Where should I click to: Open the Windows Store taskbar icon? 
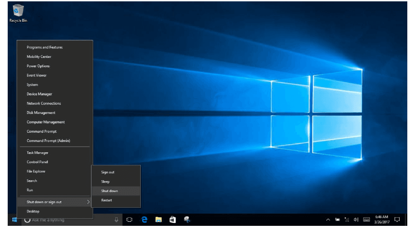[172, 220]
